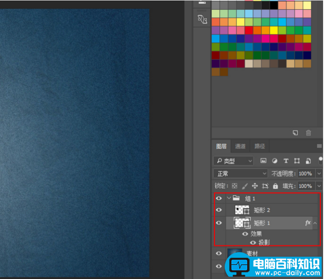The width and height of the screenshot is (324, 279).
Task: Hide the 矩形 1 layer
Action: coord(219,223)
